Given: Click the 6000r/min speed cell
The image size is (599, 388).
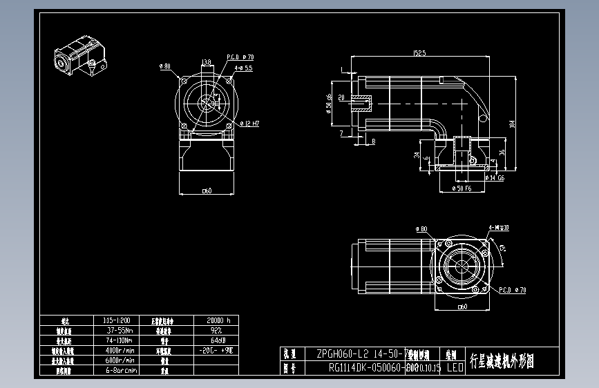Looking at the screenshot, I should [117, 360].
